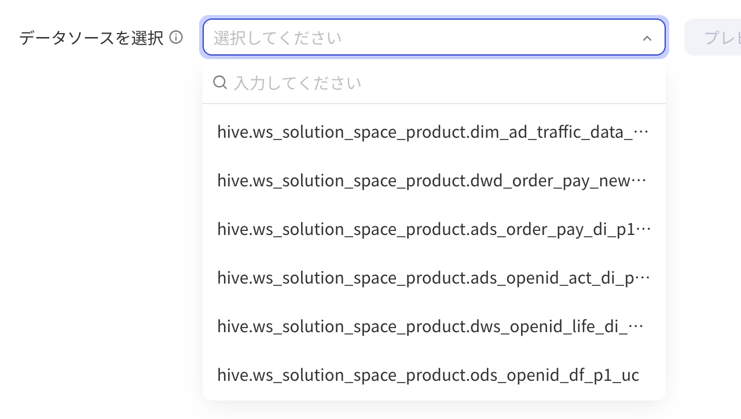
Task: Choose the fifth listed hive data source
Action: [434, 326]
